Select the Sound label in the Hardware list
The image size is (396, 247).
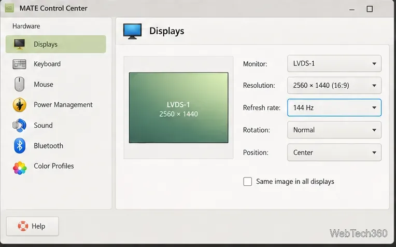coord(43,125)
